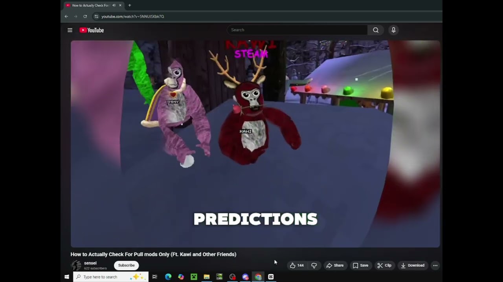
Task: Open the NVIDIA app on taskbar
Action: (x=219, y=277)
